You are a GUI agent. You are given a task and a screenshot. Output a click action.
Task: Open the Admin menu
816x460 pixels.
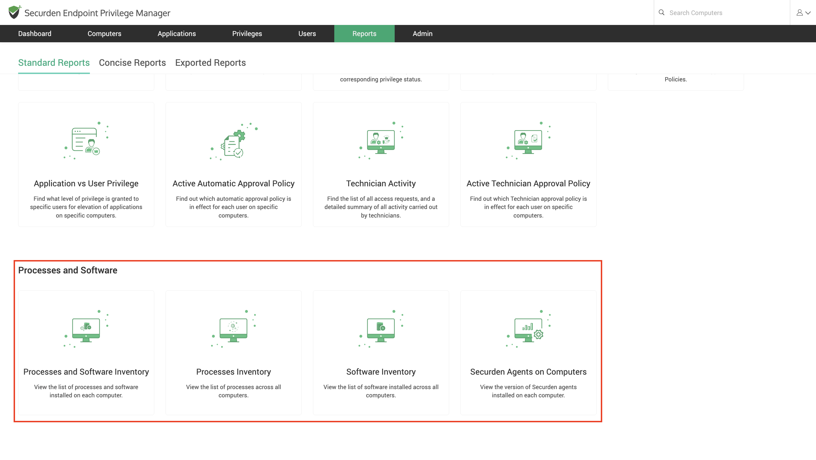pyautogui.click(x=422, y=33)
